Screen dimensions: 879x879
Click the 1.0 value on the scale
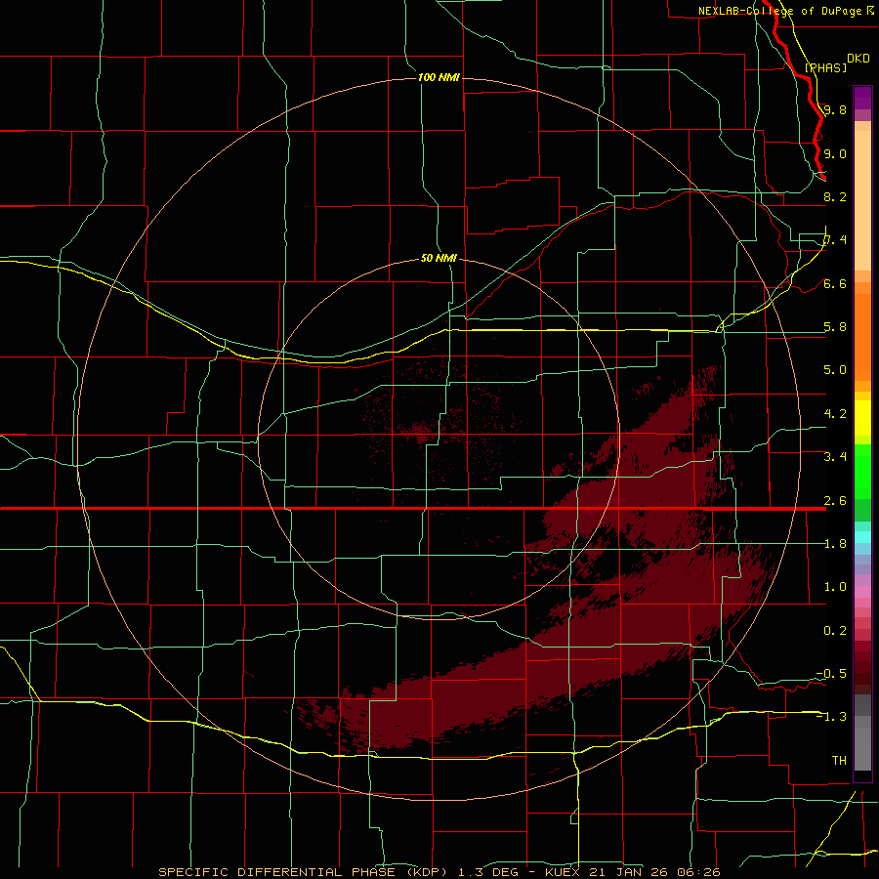pos(835,587)
